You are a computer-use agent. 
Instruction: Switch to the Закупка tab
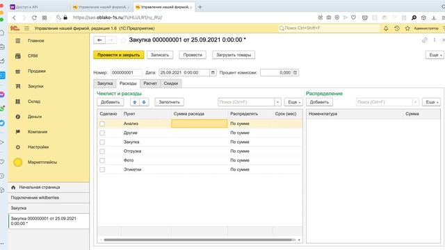[105, 83]
